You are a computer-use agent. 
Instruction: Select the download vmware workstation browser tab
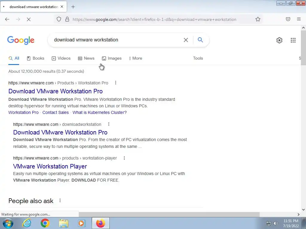pos(34,7)
